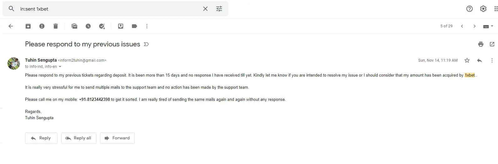This screenshot has height=164, width=498.
Task: Open message More menu beside reply arrow
Action: 492,60
